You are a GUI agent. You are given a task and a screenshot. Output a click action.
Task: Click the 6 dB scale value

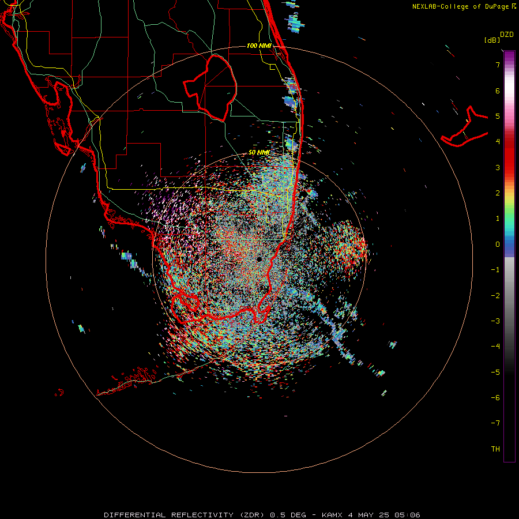coord(498,91)
